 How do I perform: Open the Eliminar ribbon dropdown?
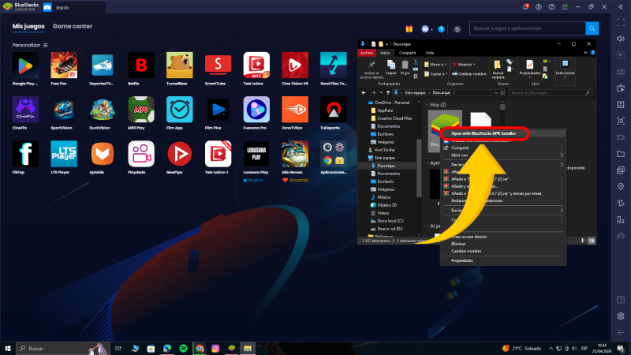coord(464,65)
